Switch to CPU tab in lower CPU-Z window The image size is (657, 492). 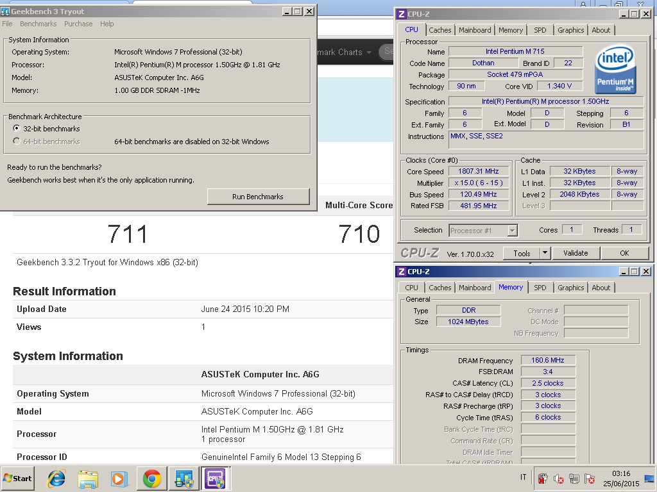(411, 288)
